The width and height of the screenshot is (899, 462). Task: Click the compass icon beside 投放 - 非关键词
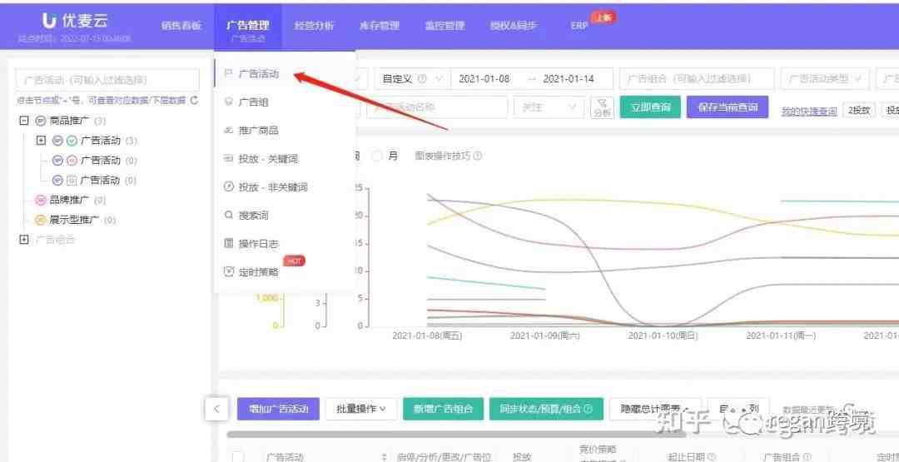(x=229, y=186)
